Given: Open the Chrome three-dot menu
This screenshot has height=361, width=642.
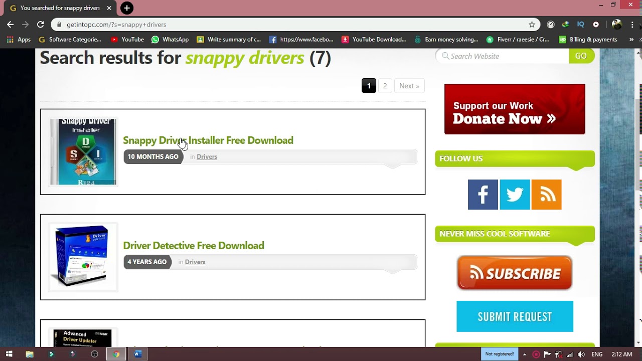Looking at the screenshot, I should pyautogui.click(x=632, y=25).
